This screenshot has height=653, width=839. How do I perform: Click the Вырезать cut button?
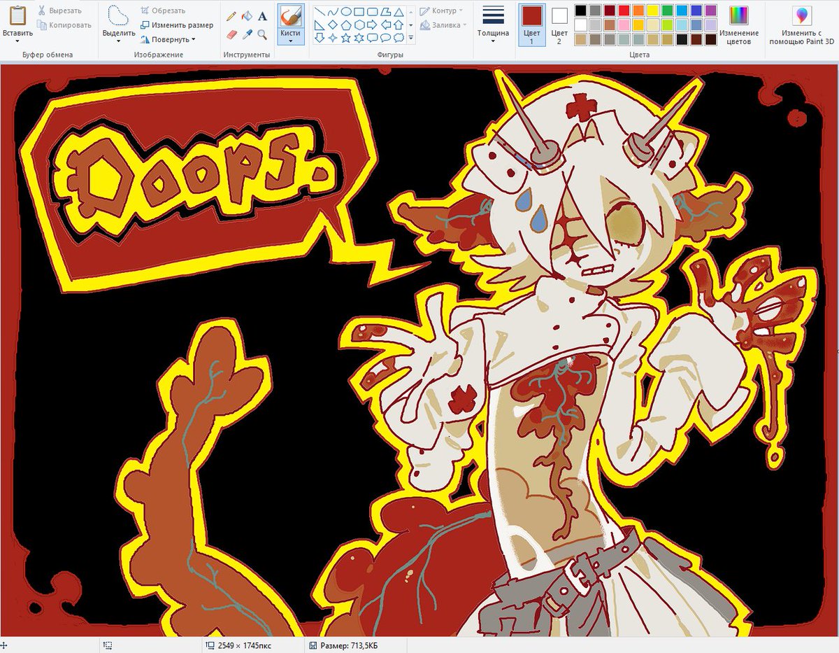[x=59, y=10]
